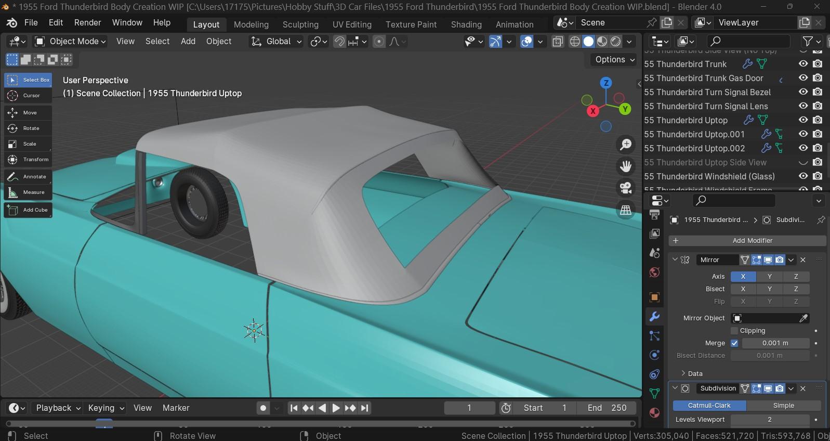Click the Select Box tool
830x441 pixels.
[x=29, y=80]
